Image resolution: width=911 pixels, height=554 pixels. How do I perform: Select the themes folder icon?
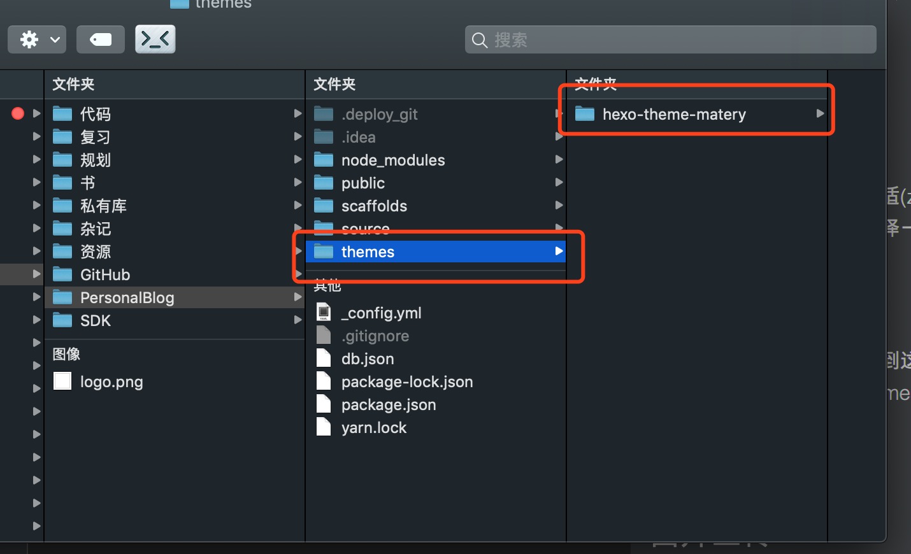click(x=324, y=252)
